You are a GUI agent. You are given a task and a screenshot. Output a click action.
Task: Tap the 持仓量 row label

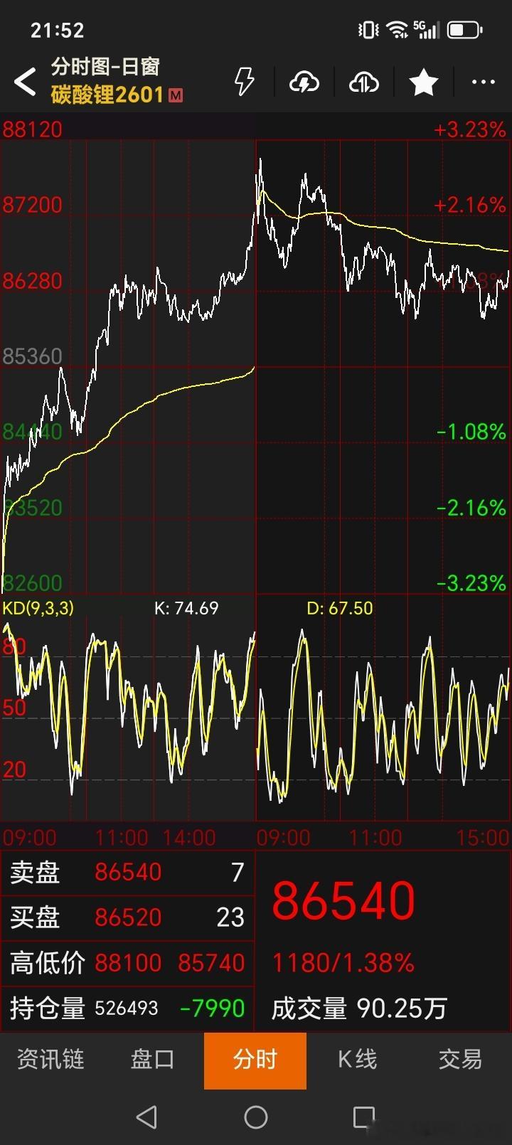(x=48, y=1008)
